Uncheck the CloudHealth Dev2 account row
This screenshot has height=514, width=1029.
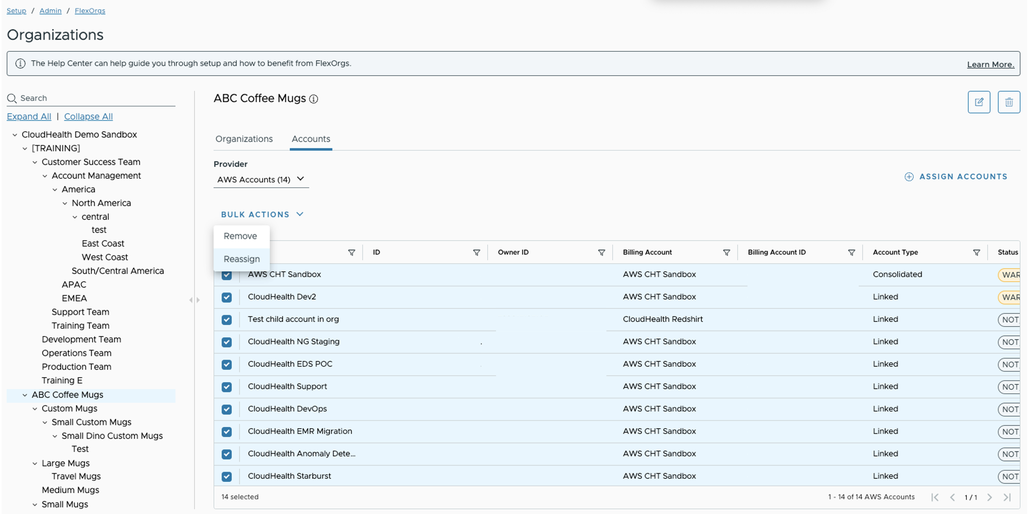click(x=227, y=297)
